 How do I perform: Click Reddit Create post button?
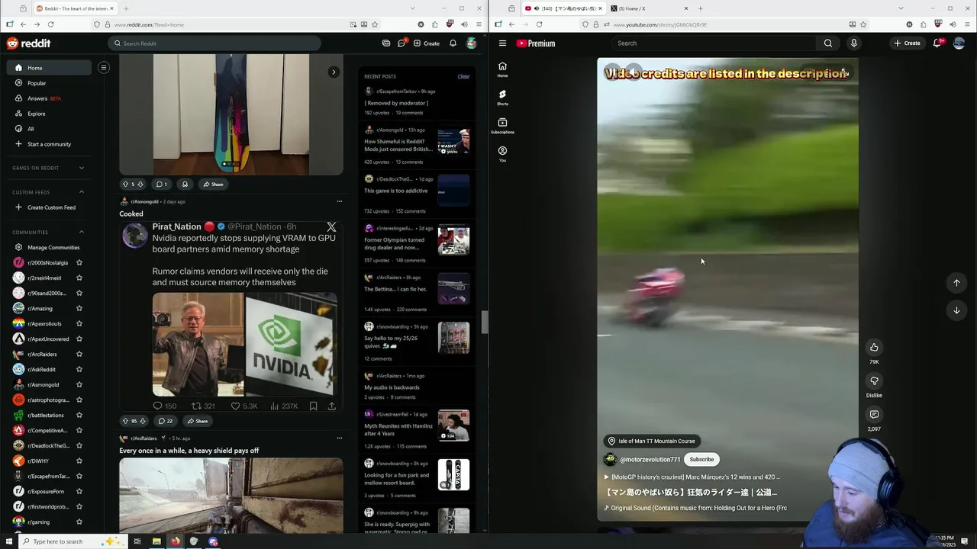[x=427, y=43]
